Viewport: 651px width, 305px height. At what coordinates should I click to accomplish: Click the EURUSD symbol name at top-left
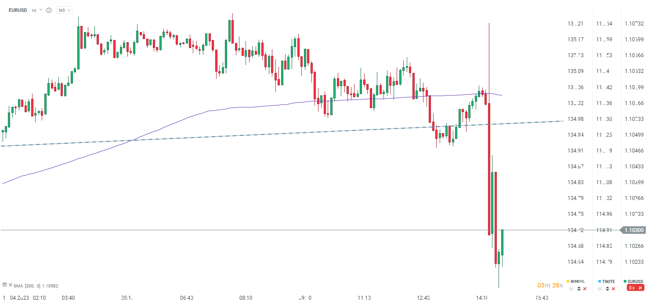pos(18,10)
